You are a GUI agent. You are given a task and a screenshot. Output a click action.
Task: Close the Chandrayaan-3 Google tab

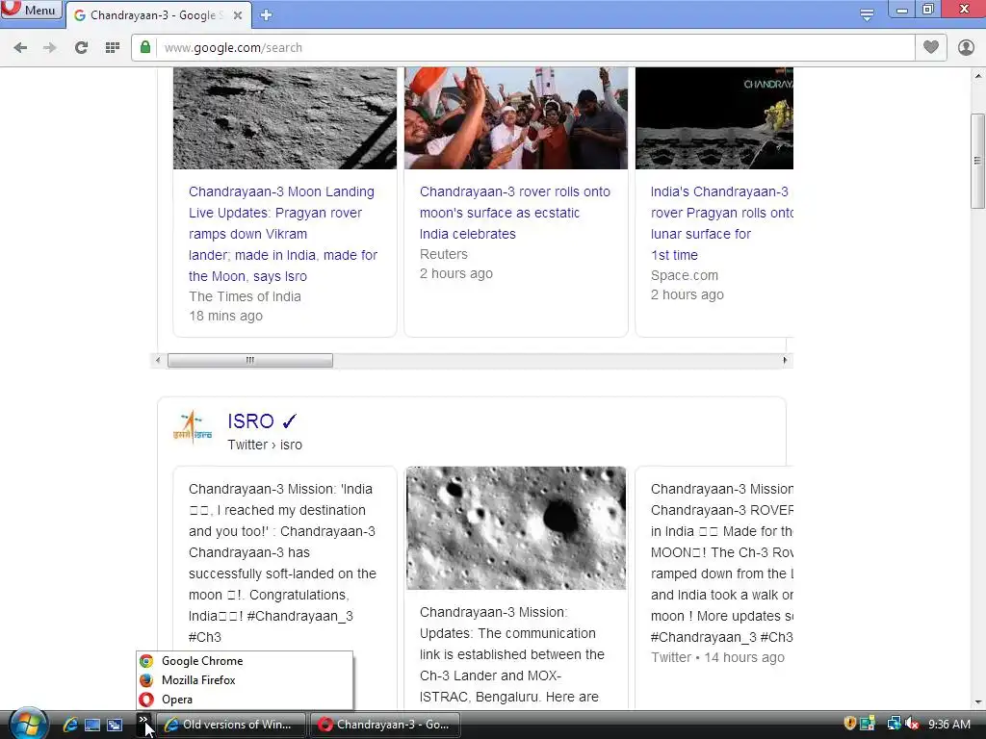coord(238,15)
